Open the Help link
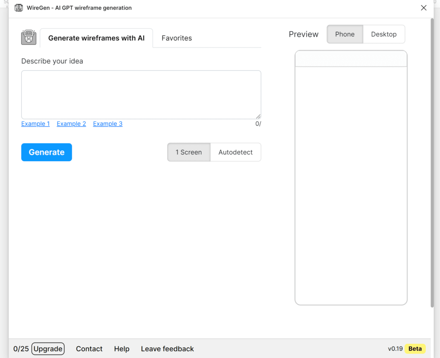The image size is (440, 358). point(122,349)
